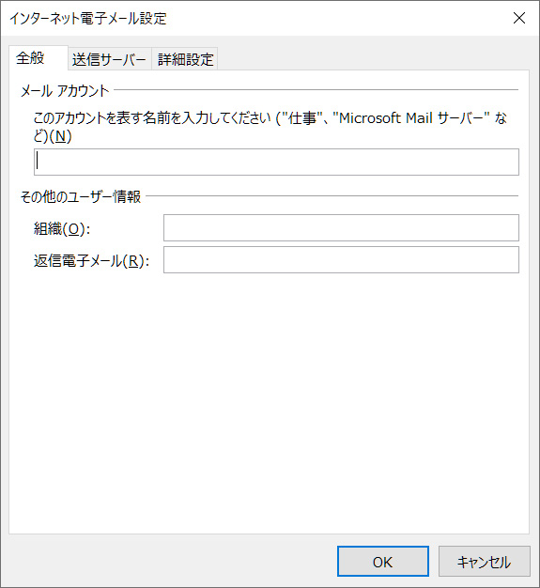Click empty tab strip right of 詳細設定

coord(373,59)
